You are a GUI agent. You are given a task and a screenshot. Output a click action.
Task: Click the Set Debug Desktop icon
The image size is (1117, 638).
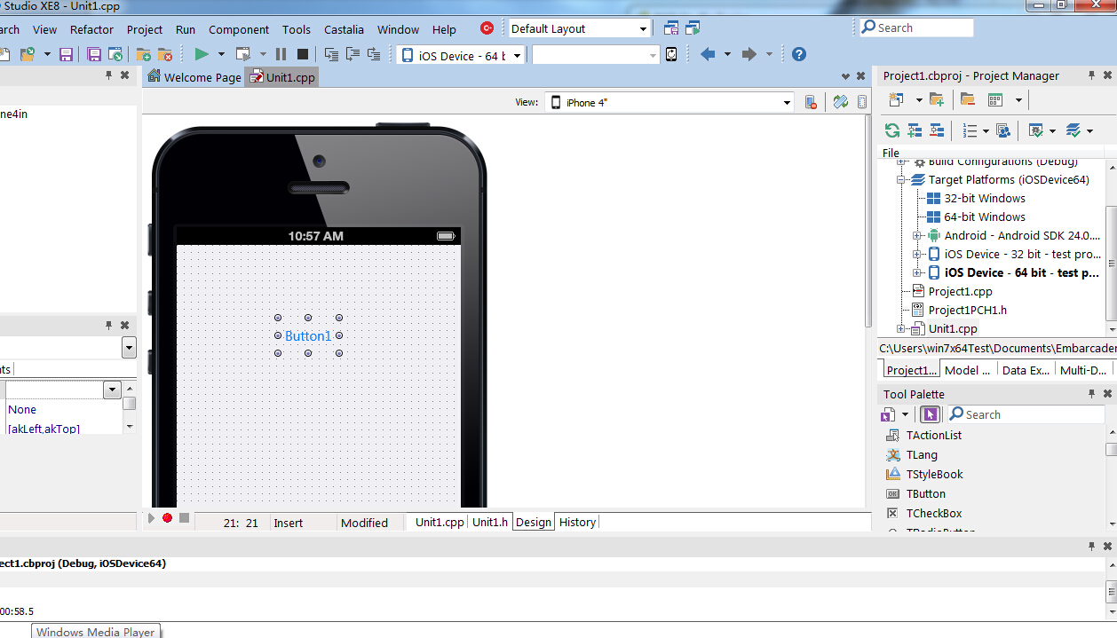point(693,28)
